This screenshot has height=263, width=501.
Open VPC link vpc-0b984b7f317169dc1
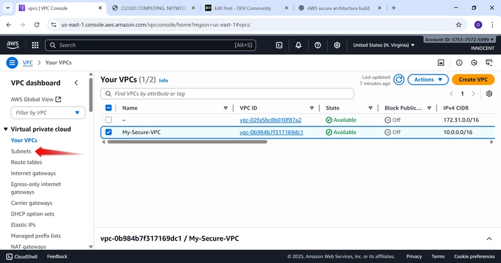271,132
